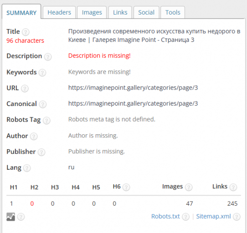This screenshot has height=233, width=247.
Task: Click the Links column header label
Action: pos(220,187)
